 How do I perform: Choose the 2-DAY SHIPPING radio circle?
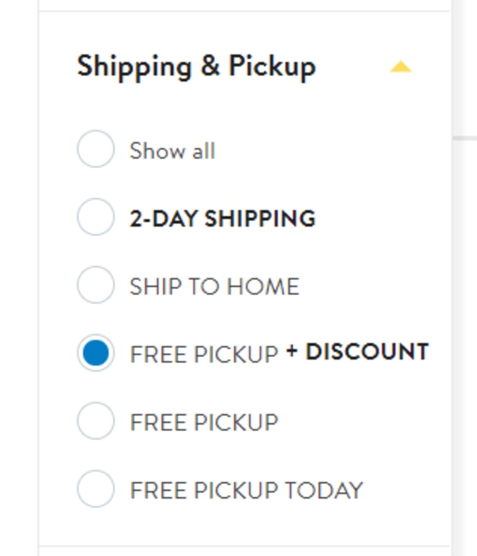coord(95,217)
